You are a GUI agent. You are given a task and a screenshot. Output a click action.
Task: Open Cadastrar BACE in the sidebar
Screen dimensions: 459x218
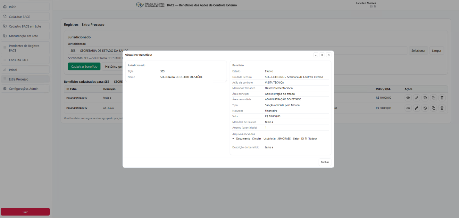(25, 17)
